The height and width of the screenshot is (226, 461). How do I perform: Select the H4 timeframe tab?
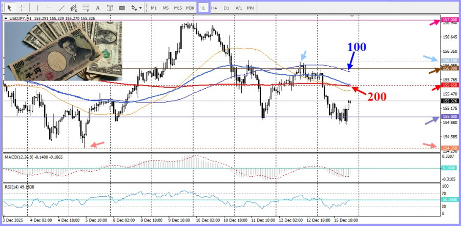(214, 8)
